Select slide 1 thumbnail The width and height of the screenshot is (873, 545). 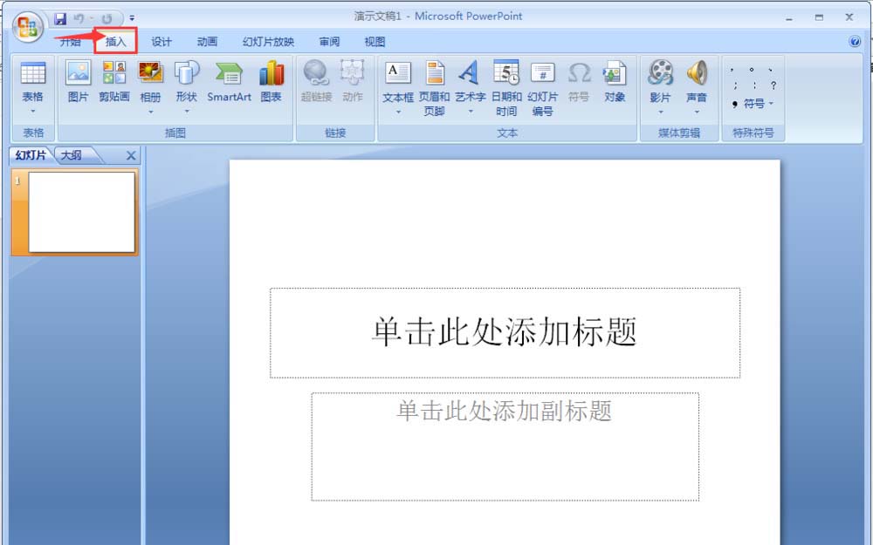(81, 212)
